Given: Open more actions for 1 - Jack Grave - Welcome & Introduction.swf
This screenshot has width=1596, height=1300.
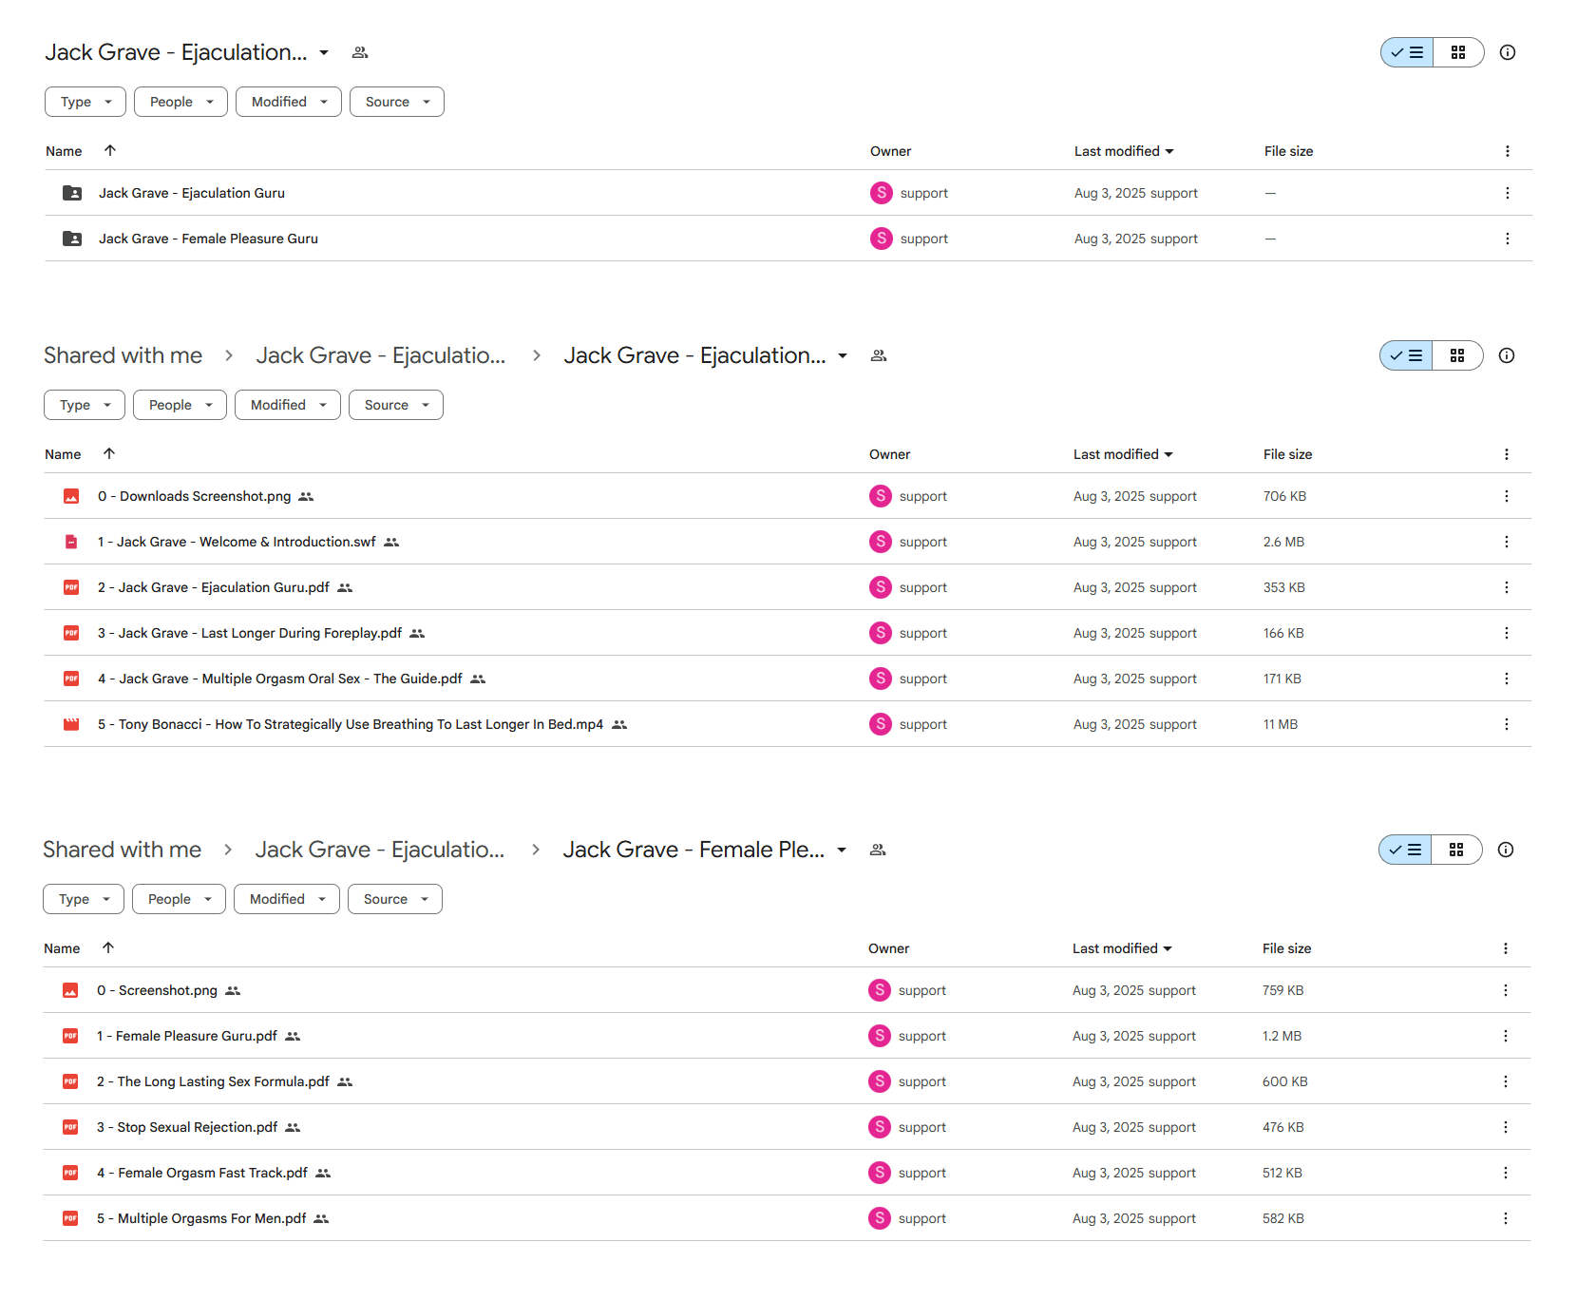Looking at the screenshot, I should pos(1506,542).
